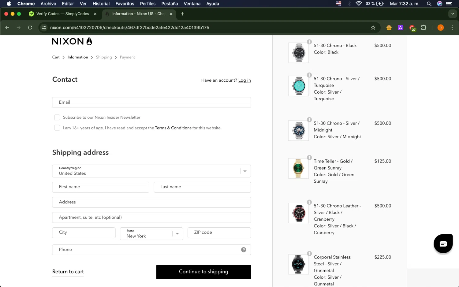Click the Information breadcrumb
The height and width of the screenshot is (287, 459).
[x=78, y=57]
